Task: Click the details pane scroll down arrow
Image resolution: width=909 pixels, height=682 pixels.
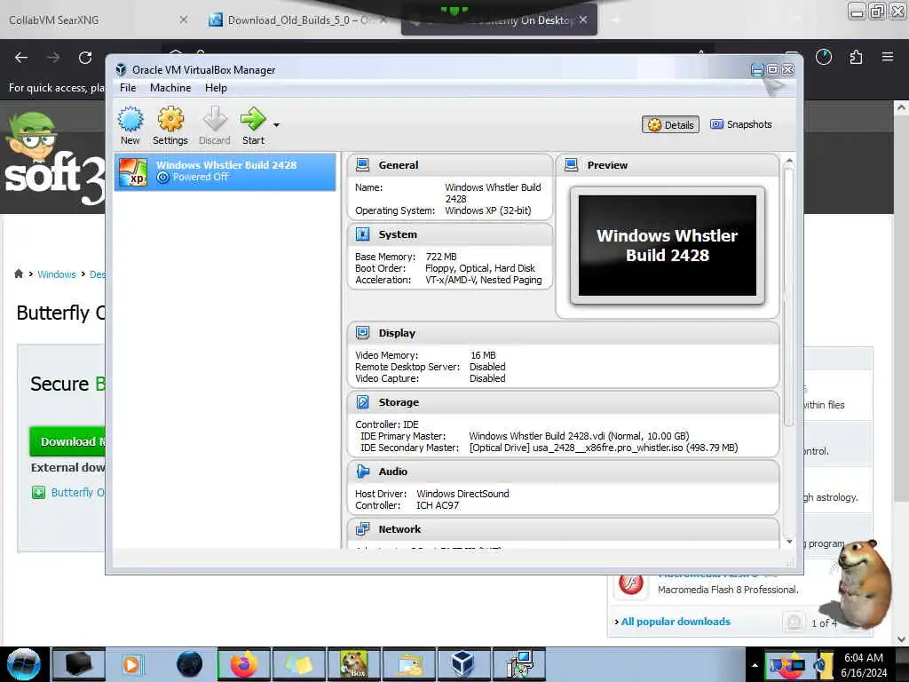Action: 789,542
